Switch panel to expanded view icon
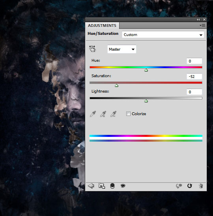 click(x=102, y=186)
